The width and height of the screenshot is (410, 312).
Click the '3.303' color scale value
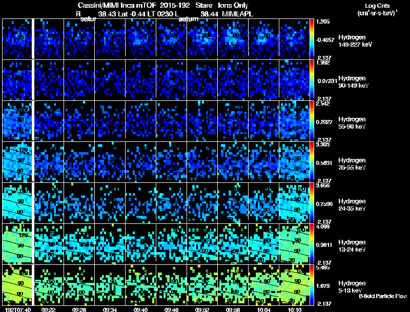tap(323, 144)
